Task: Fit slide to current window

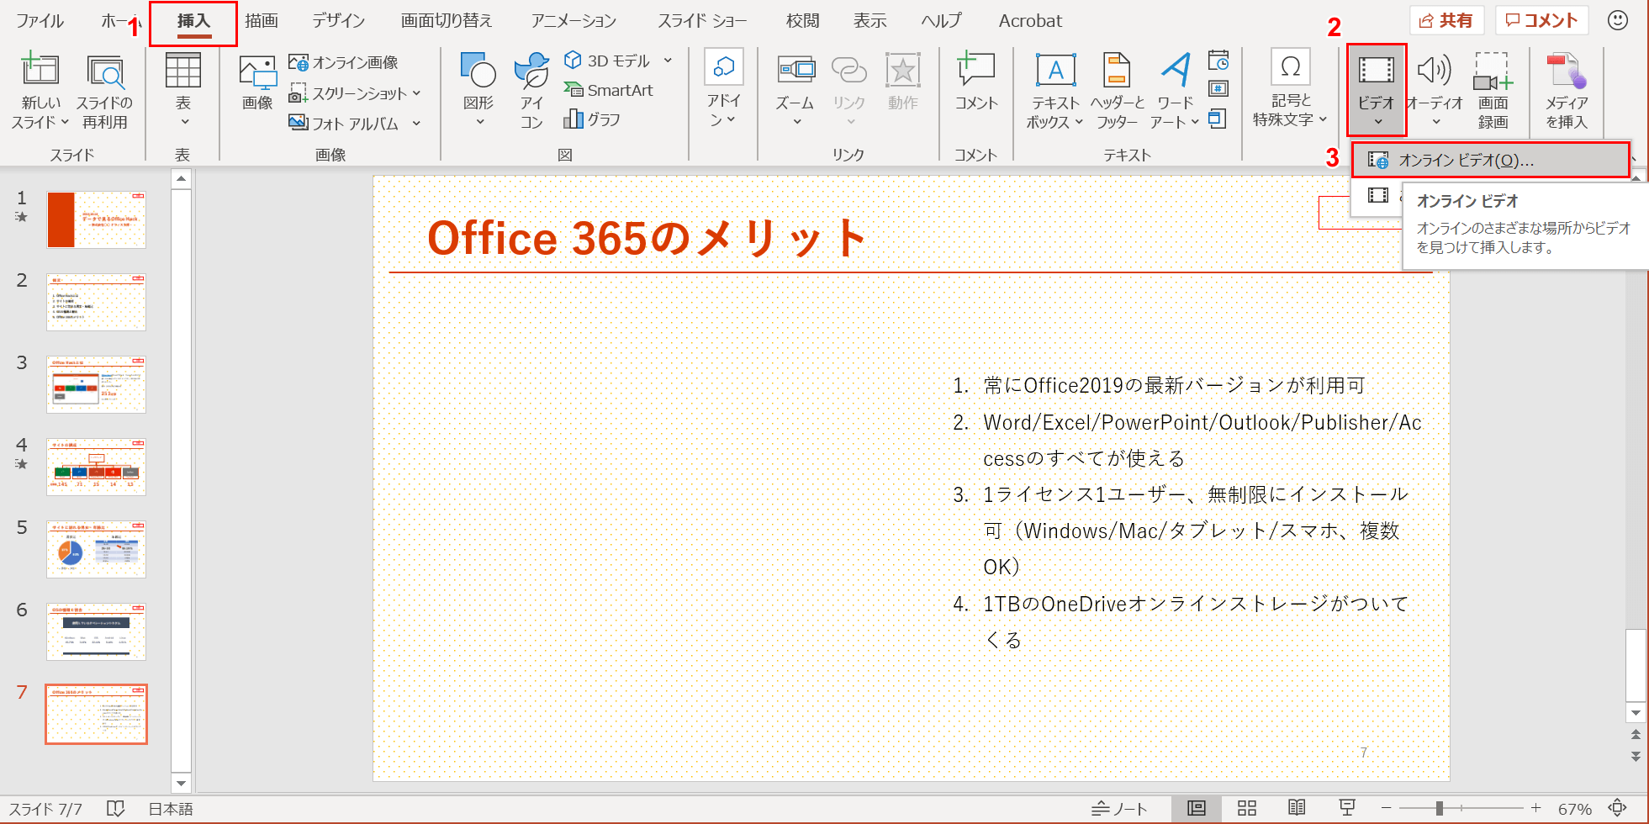Action: [x=1617, y=808]
